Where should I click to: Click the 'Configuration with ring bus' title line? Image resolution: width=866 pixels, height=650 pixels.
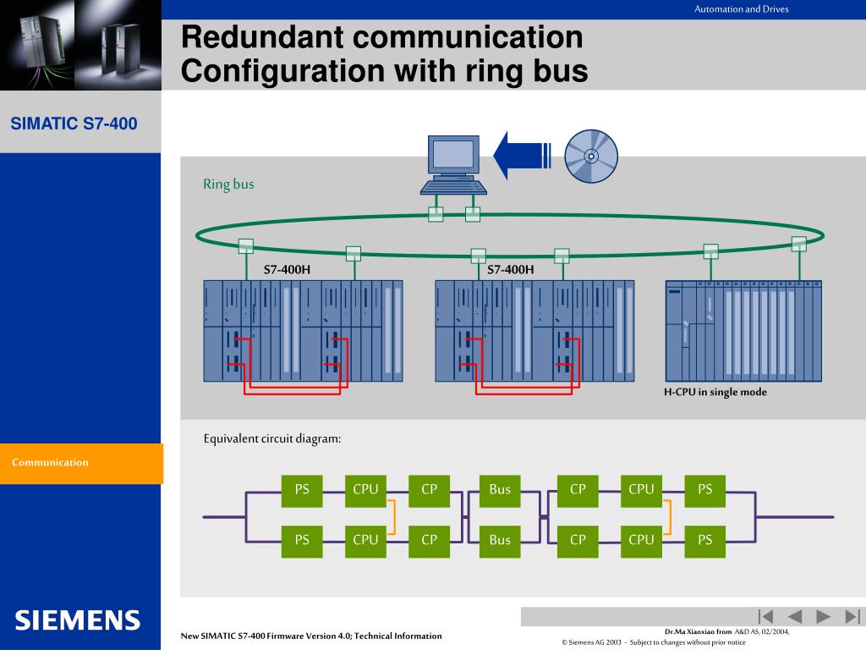[385, 71]
